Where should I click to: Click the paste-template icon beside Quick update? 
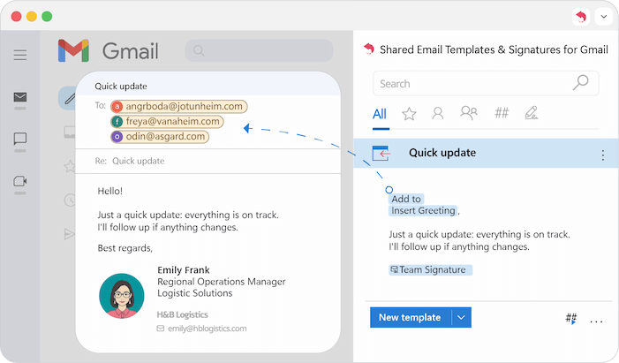coord(381,154)
